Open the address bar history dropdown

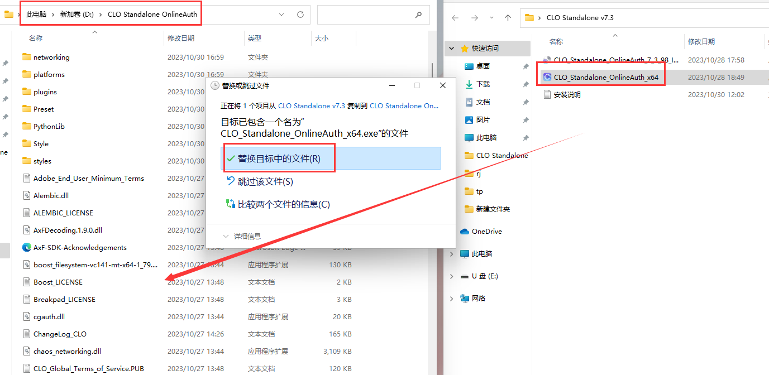[x=281, y=14]
